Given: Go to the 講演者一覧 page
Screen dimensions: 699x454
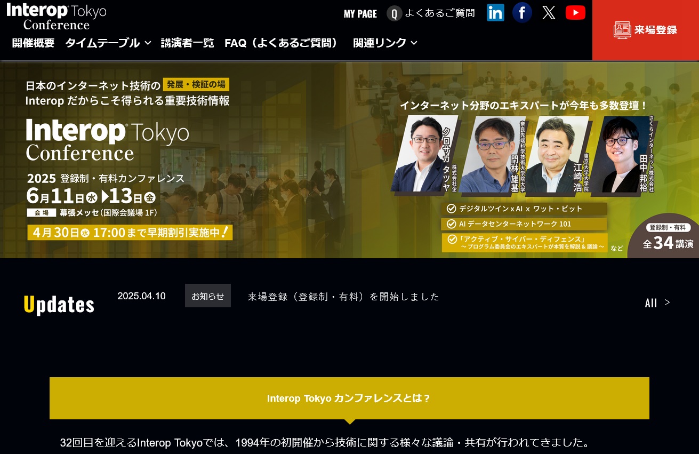Looking at the screenshot, I should click(x=187, y=43).
